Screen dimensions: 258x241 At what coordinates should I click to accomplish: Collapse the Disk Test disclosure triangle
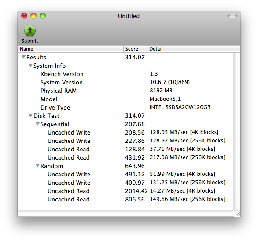(30, 116)
